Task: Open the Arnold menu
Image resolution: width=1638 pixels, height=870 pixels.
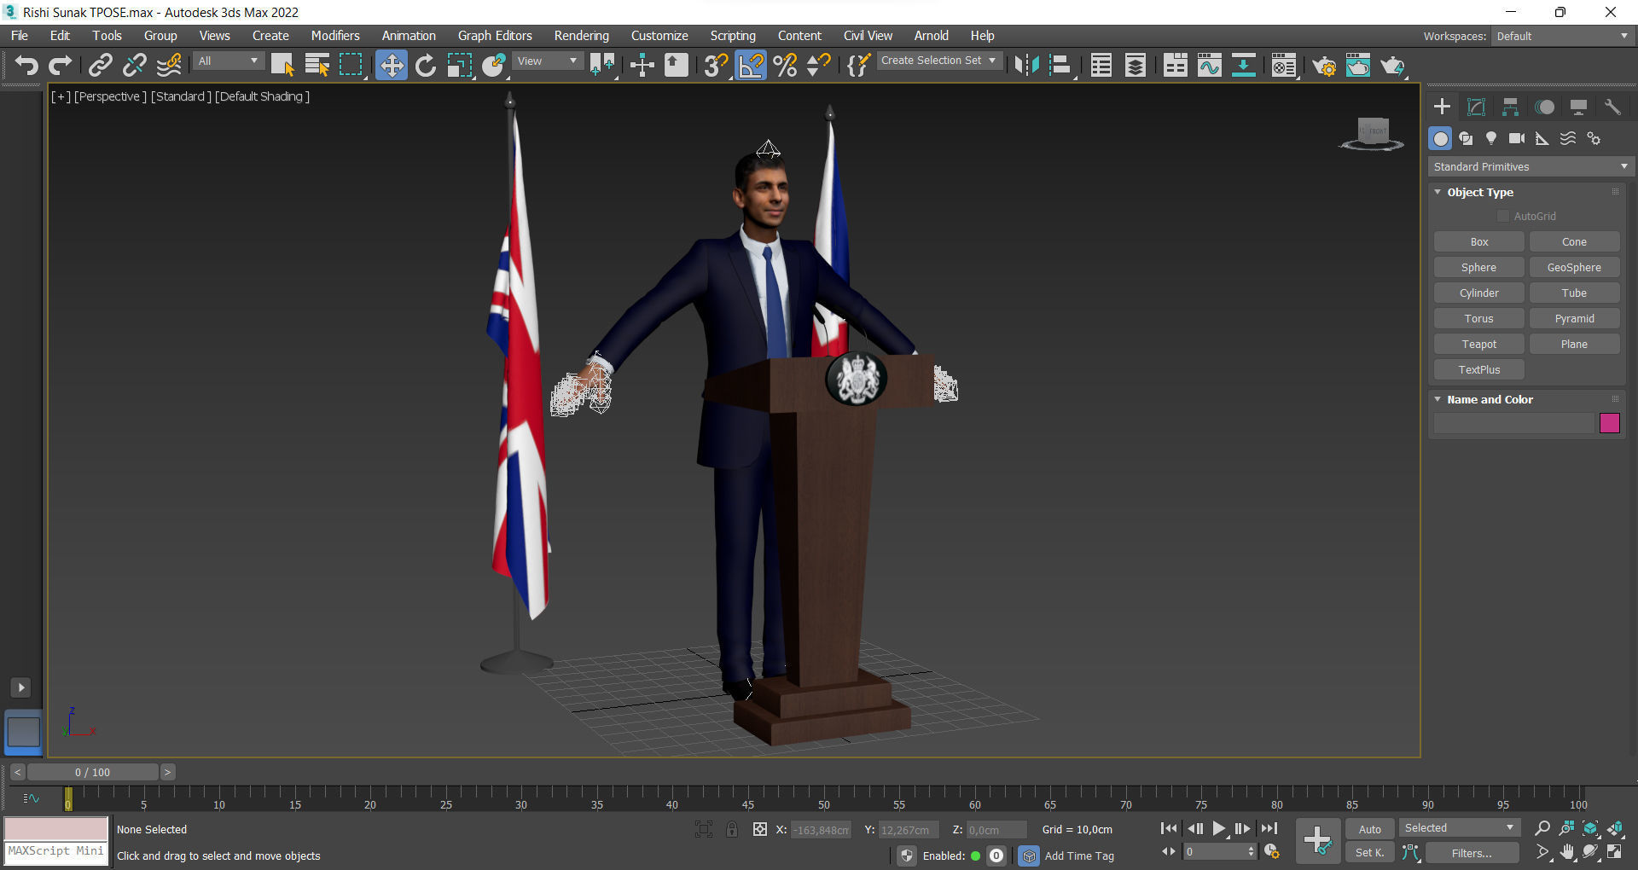Action: point(931,36)
